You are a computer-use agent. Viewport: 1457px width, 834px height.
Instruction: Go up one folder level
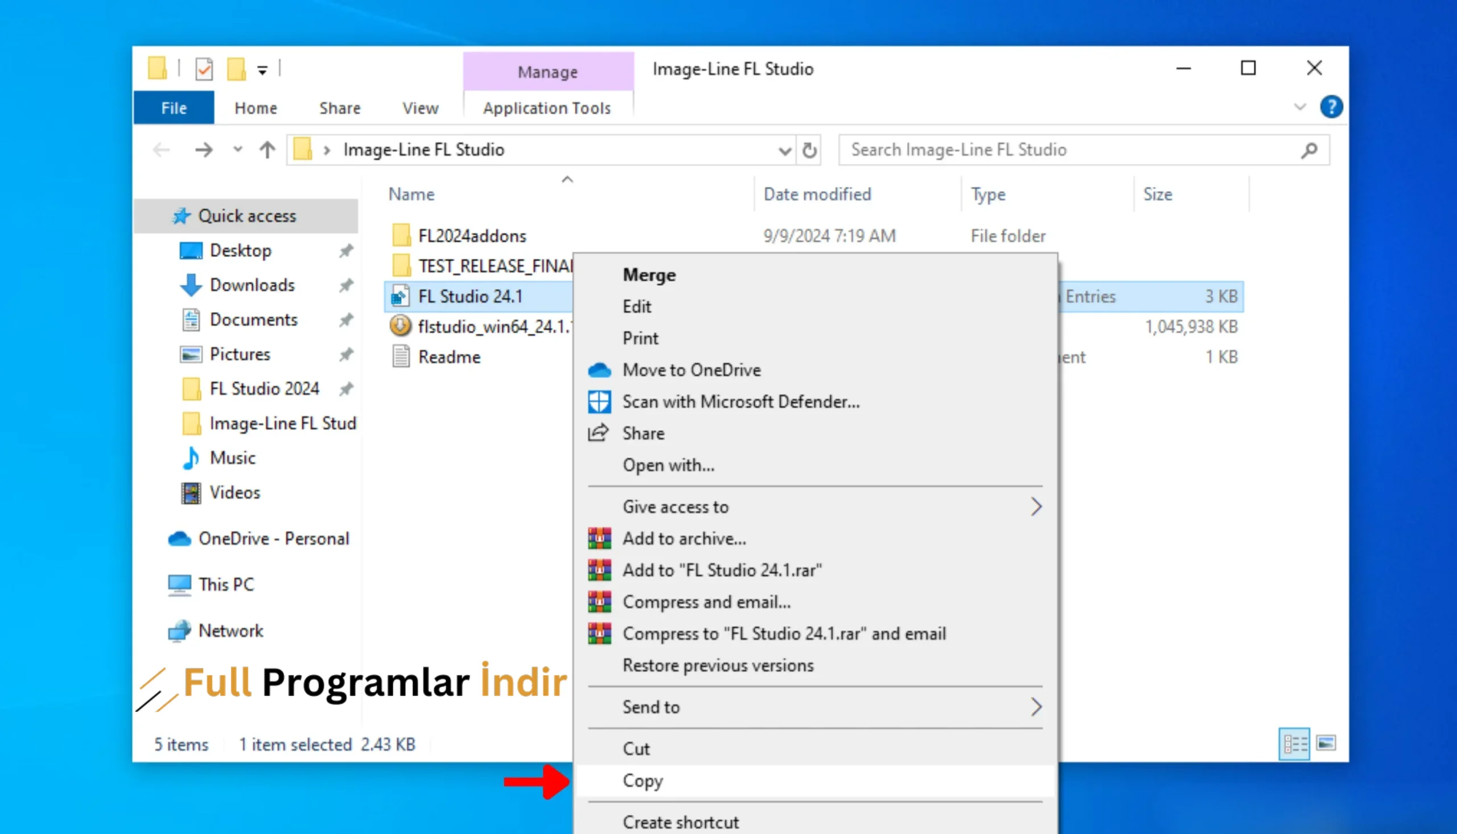click(267, 150)
